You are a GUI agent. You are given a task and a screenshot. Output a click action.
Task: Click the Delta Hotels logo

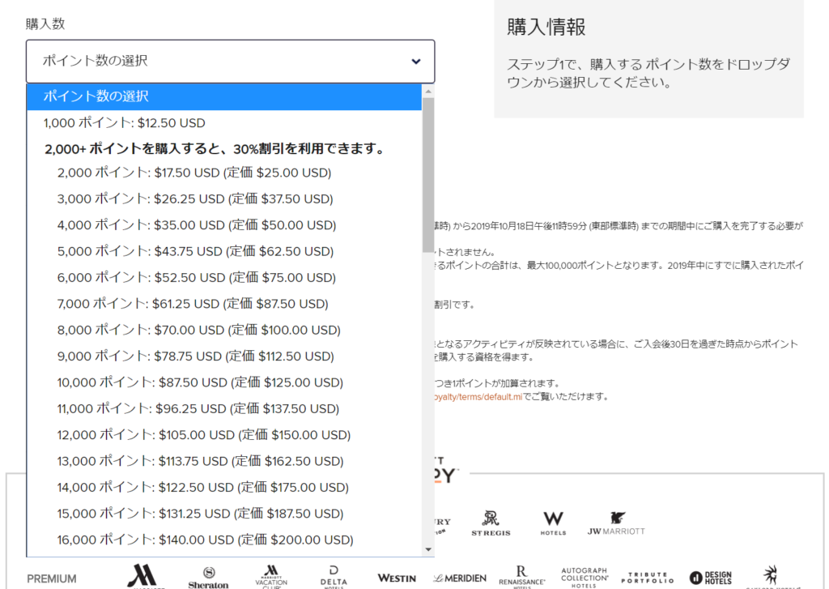tap(334, 576)
